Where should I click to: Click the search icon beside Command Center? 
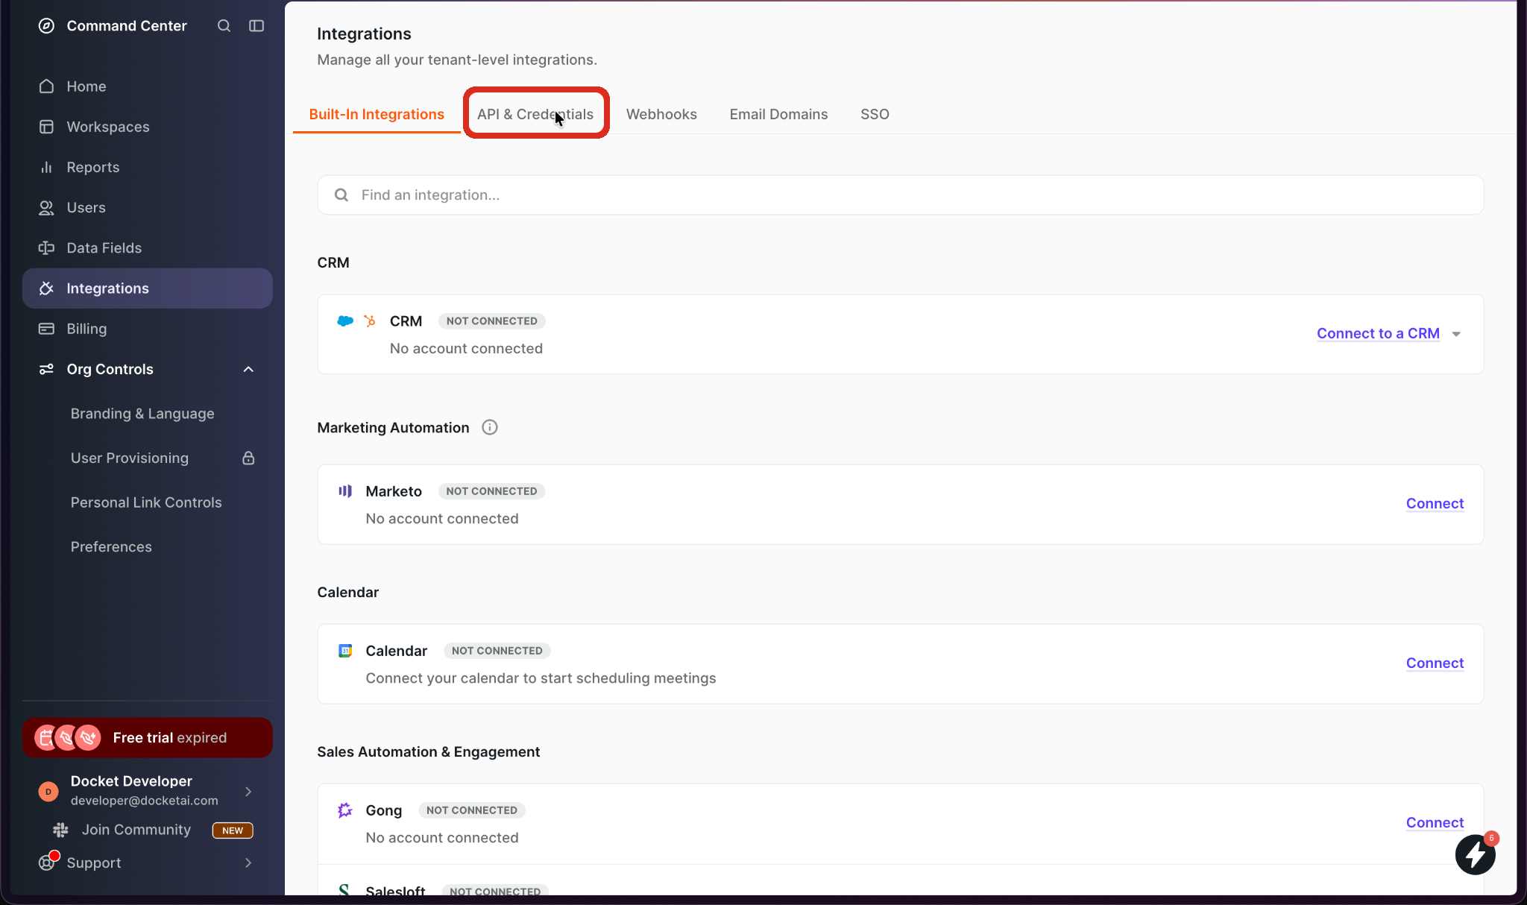(224, 26)
